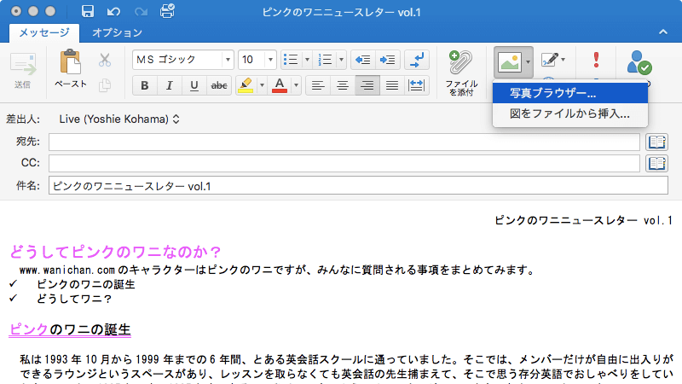Image resolution: width=682 pixels, height=384 pixels.
Task: Switch to the オプション tab
Action: (x=117, y=32)
